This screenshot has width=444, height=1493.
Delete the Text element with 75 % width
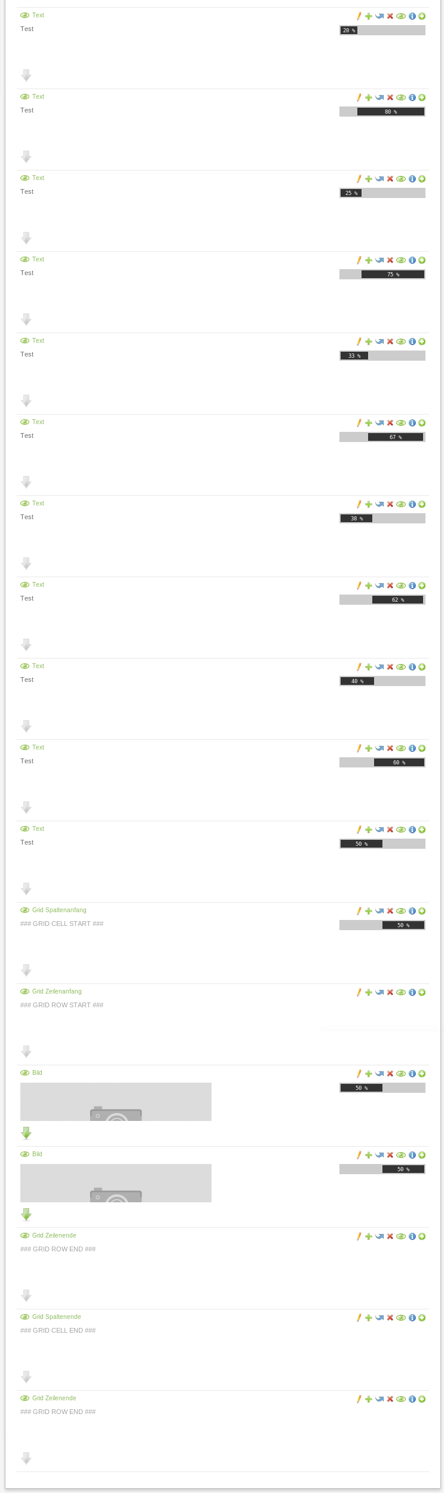pos(390,260)
